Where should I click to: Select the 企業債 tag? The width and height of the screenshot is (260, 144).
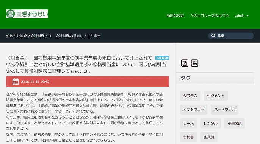209,137
